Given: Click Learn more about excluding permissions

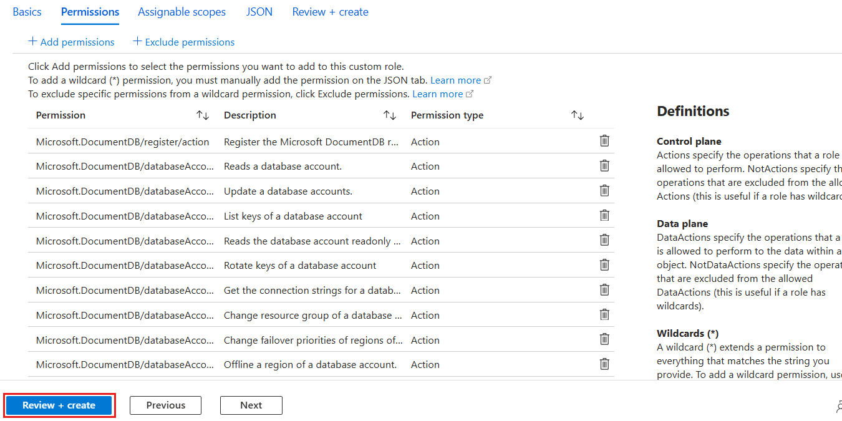Looking at the screenshot, I should coord(437,93).
